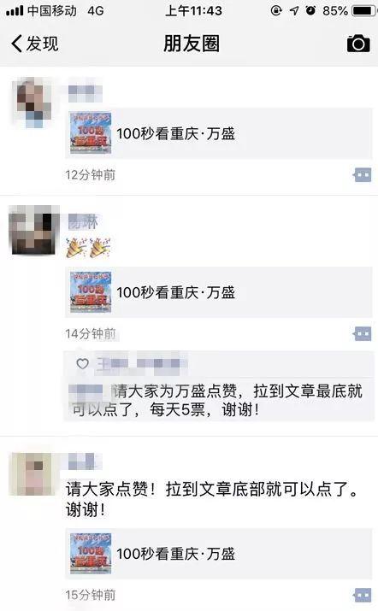The width and height of the screenshot is (378, 611).
Task: Tap the camera icon to post
Action: coord(358,44)
